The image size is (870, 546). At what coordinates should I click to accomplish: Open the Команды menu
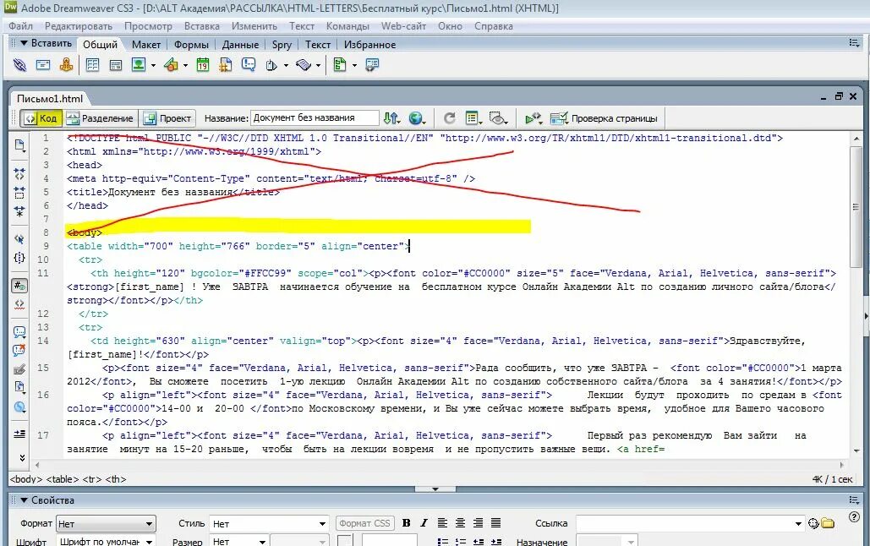click(347, 26)
